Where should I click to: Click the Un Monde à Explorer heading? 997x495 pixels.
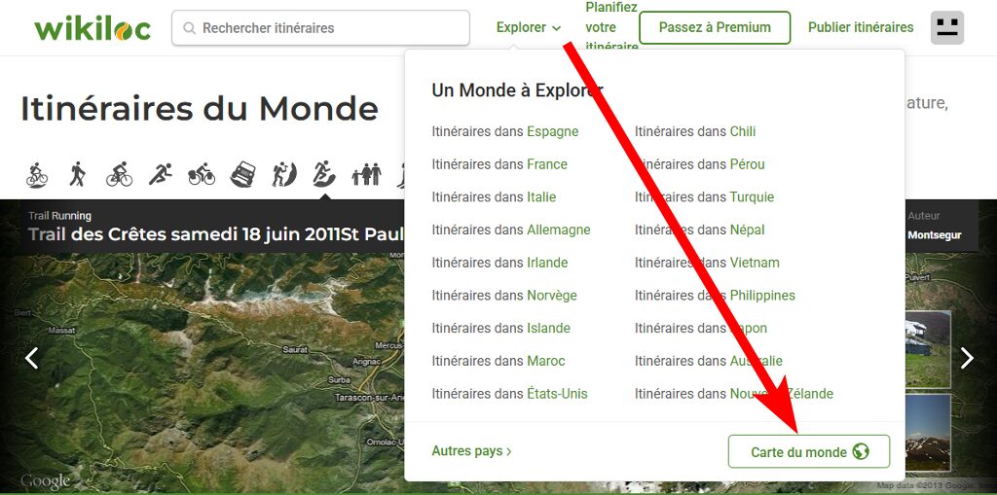click(517, 90)
